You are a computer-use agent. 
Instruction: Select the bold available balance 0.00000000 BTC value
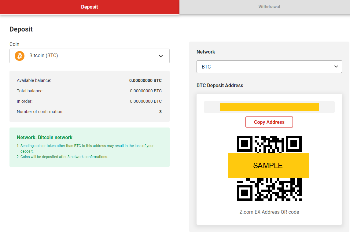[x=146, y=80]
